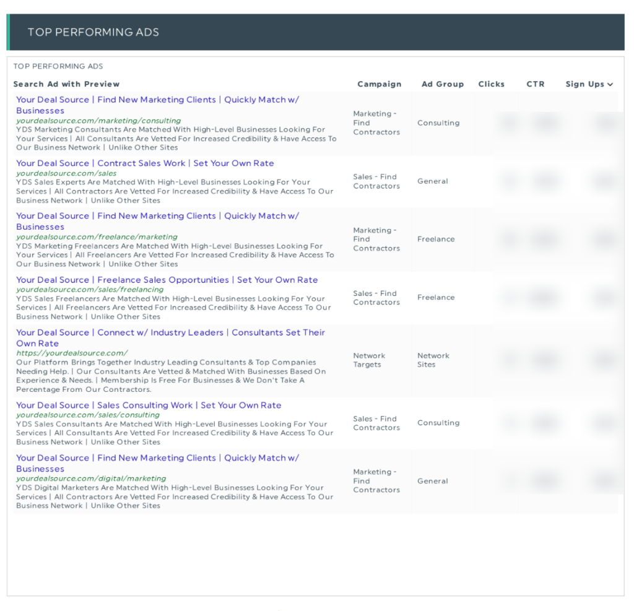Image resolution: width=634 pixels, height=611 pixels.
Task: Select 'General' ad group in digital/marketing row
Action: tap(433, 481)
